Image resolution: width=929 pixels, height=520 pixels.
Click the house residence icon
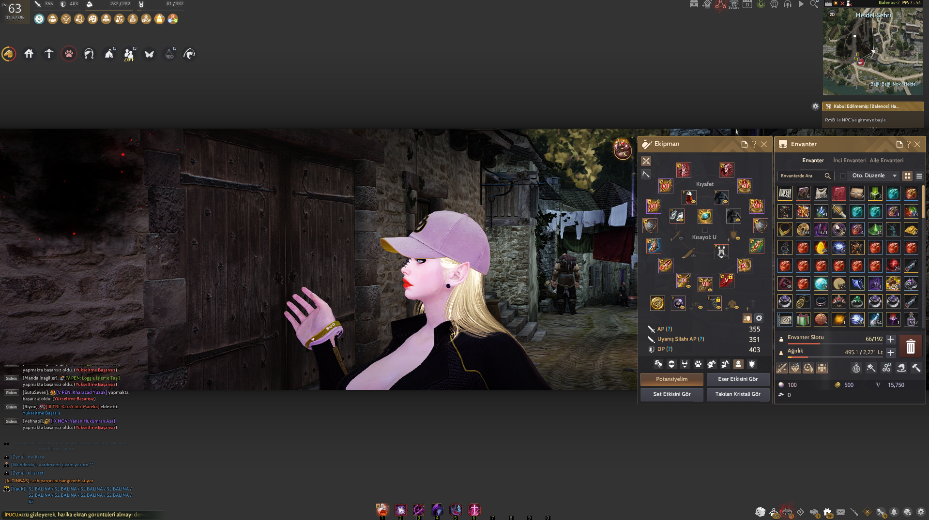pos(29,54)
